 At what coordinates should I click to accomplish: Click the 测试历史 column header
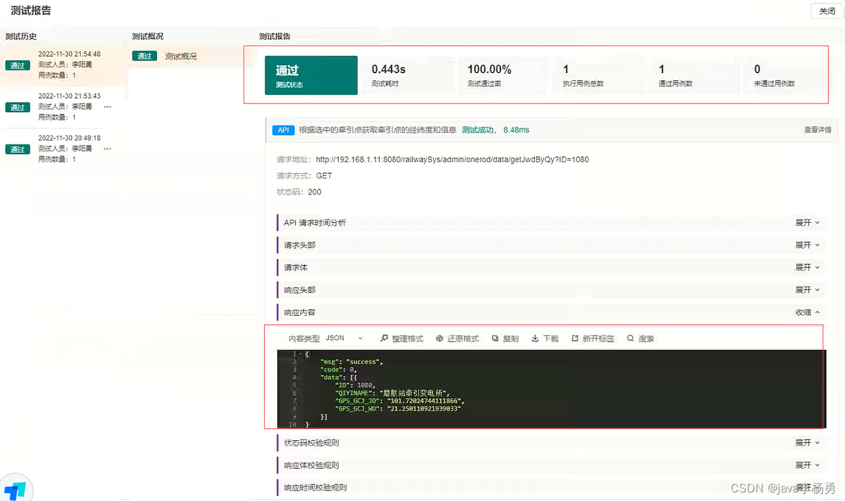[21, 36]
